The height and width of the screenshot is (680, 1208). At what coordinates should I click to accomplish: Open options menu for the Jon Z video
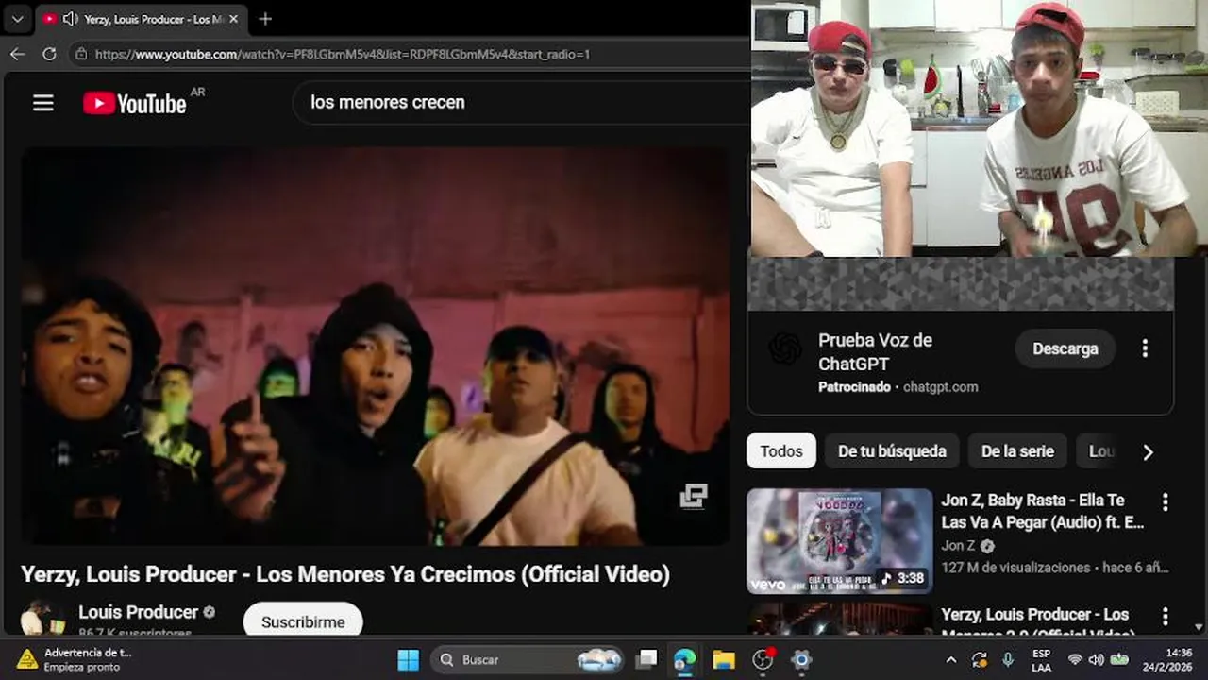point(1165,502)
